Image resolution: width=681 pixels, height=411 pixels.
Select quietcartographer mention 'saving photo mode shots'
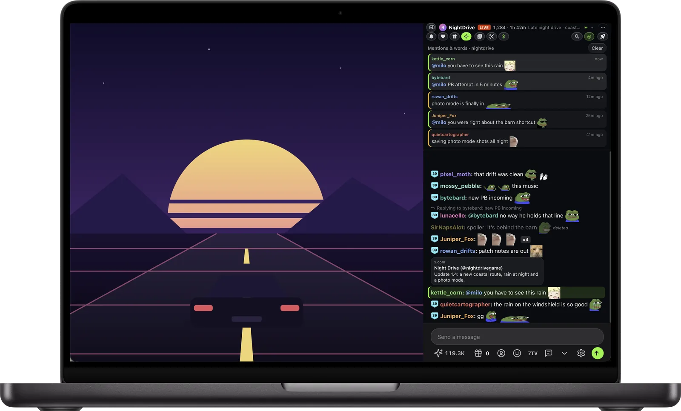pyautogui.click(x=517, y=138)
